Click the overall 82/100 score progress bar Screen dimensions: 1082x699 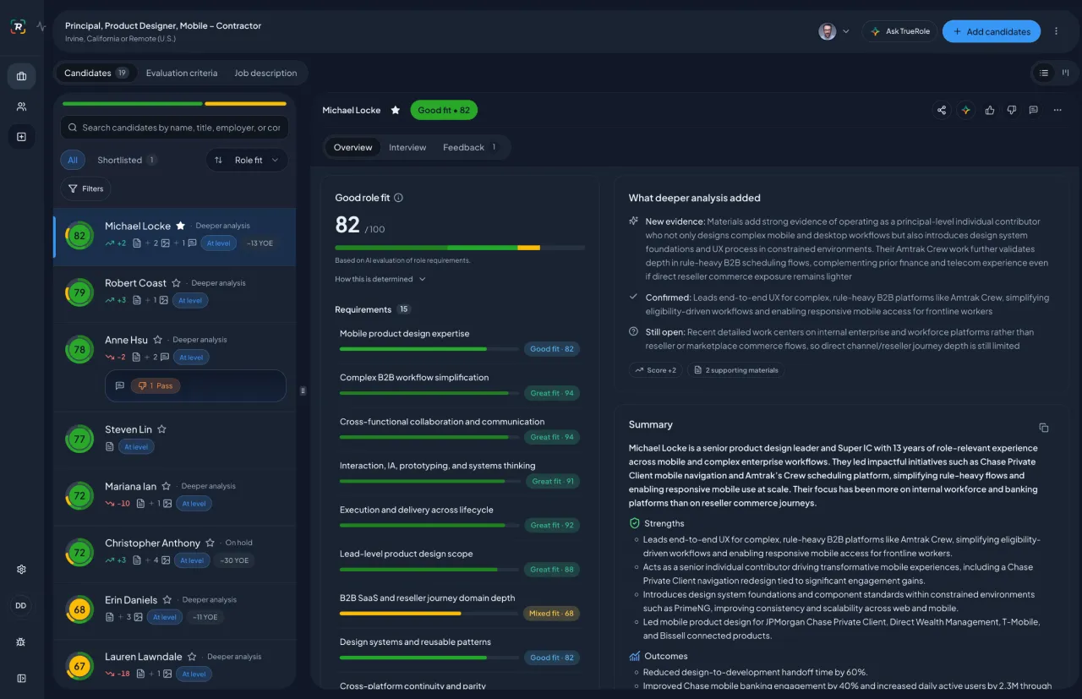pyautogui.click(x=460, y=248)
